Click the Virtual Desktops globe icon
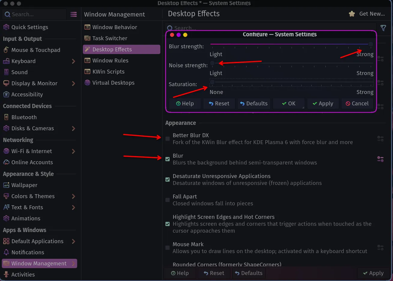This screenshot has width=393, height=281. click(x=87, y=83)
